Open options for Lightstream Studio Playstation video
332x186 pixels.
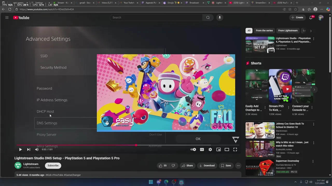(314, 39)
